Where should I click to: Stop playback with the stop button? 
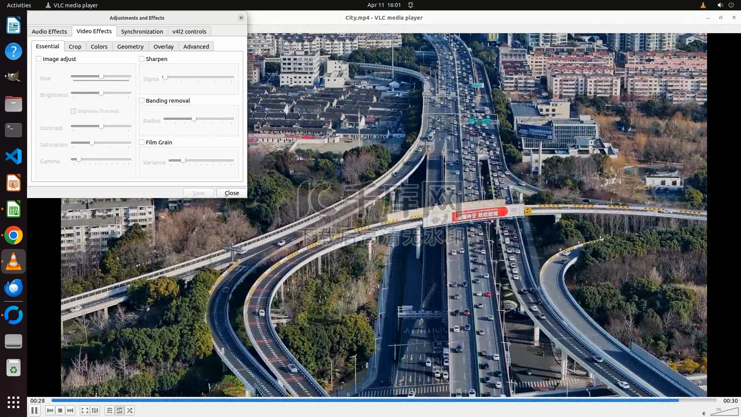coord(60,410)
